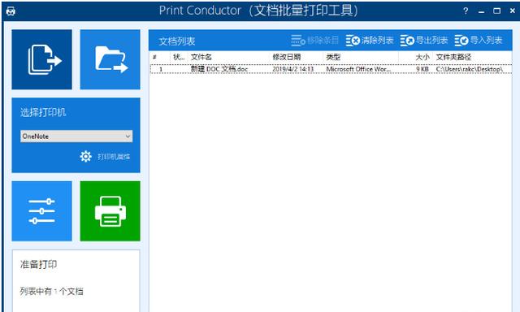Click row number 1 cell in list
This screenshot has height=312, width=520.
[x=161, y=69]
